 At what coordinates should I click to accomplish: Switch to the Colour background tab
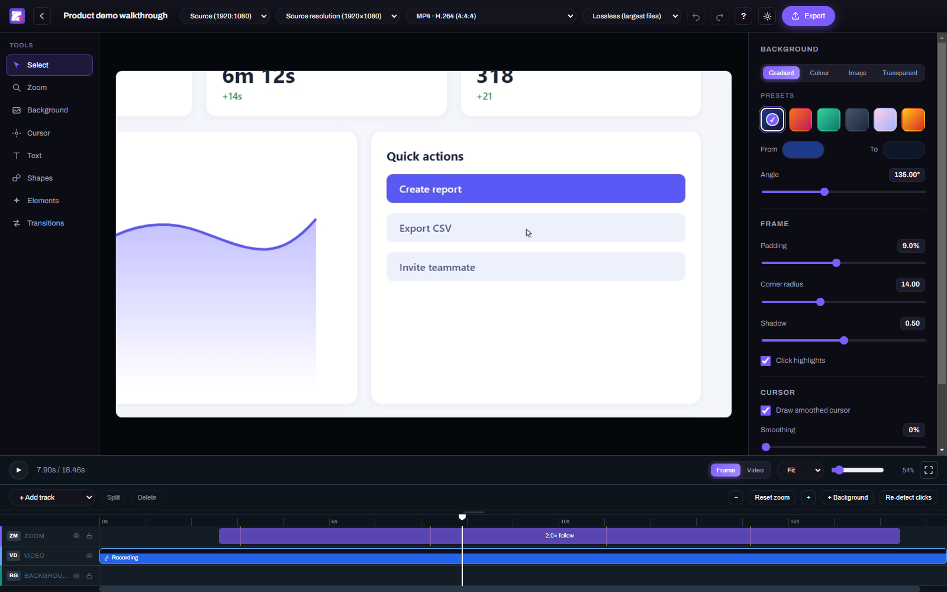pos(819,73)
